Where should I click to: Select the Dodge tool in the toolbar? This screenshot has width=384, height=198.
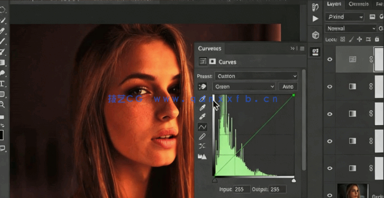2,73
